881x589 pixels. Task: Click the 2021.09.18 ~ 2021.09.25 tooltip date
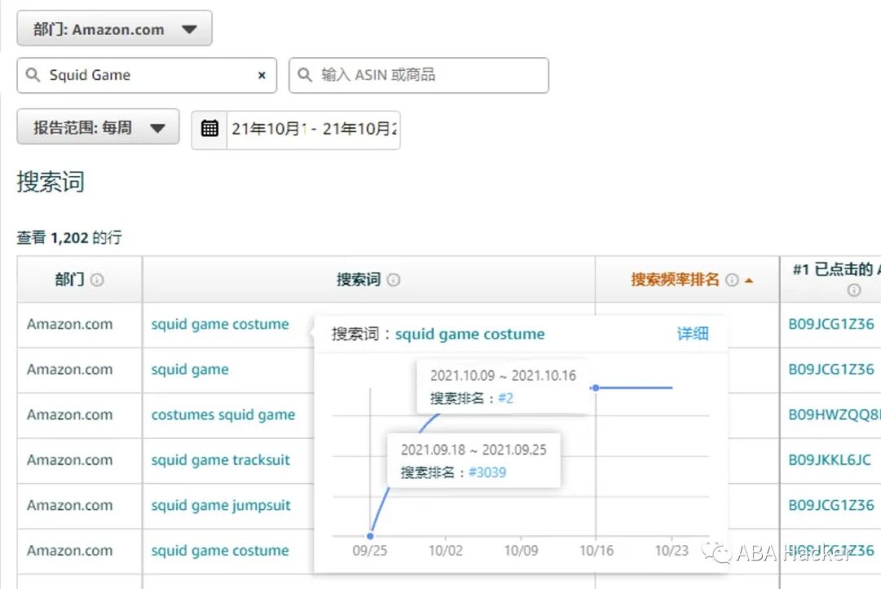473,450
